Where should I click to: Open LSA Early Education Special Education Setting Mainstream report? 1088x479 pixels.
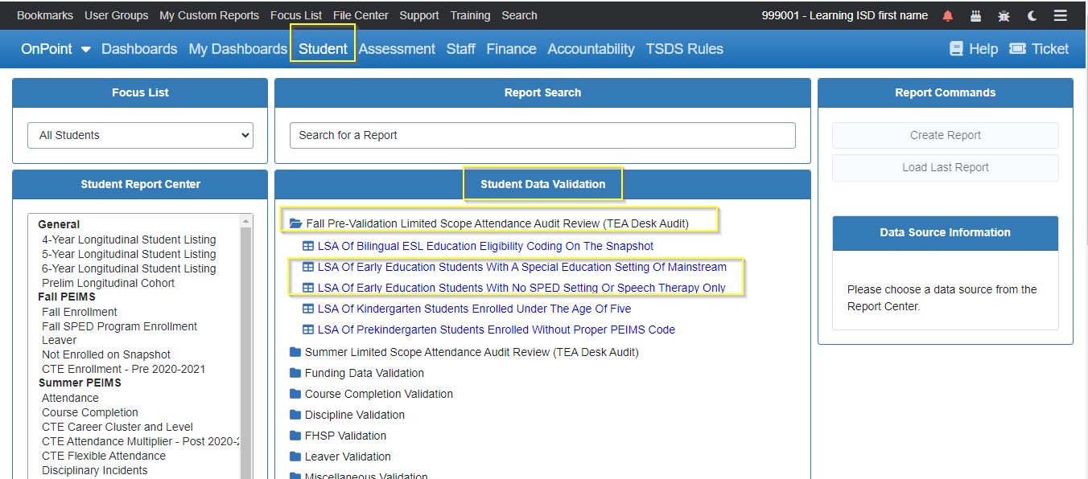[522, 267]
